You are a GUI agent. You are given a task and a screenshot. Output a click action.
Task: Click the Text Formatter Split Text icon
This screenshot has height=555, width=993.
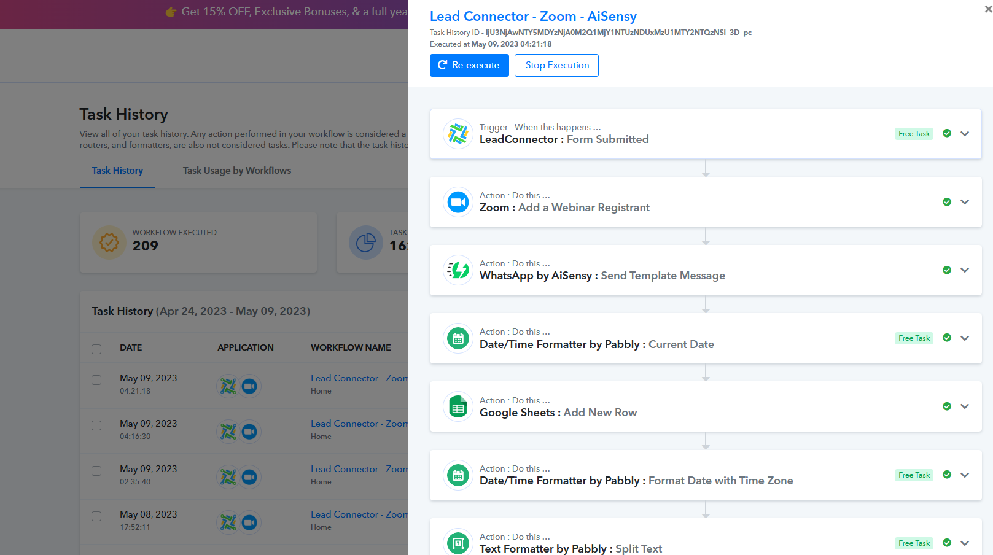458,543
